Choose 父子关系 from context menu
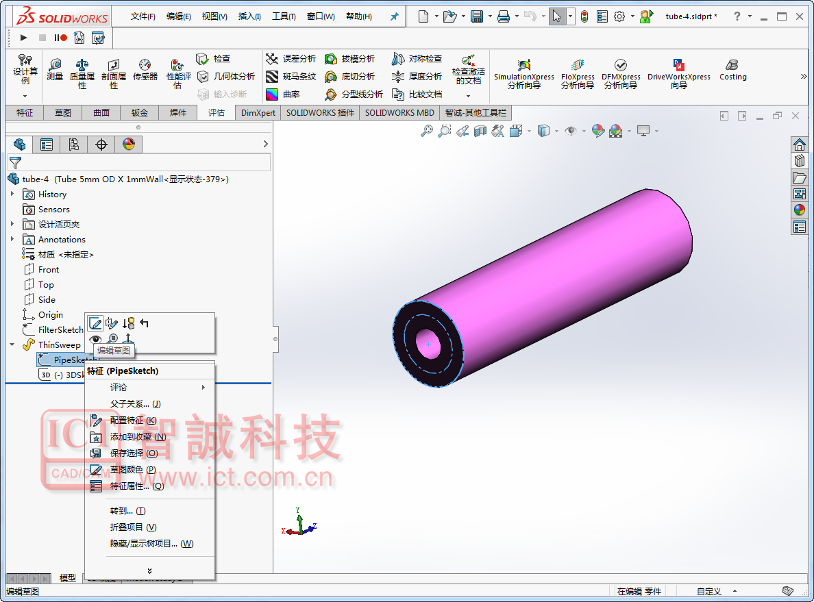The width and height of the screenshot is (814, 602). 149,404
